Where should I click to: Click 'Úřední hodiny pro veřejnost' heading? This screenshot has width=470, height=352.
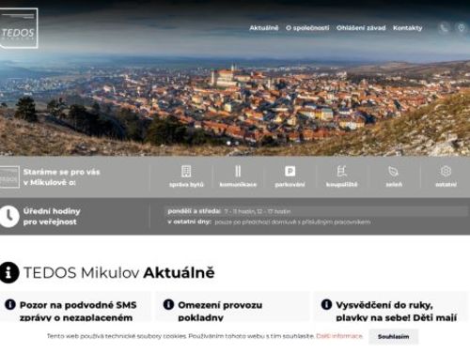pos(52,217)
